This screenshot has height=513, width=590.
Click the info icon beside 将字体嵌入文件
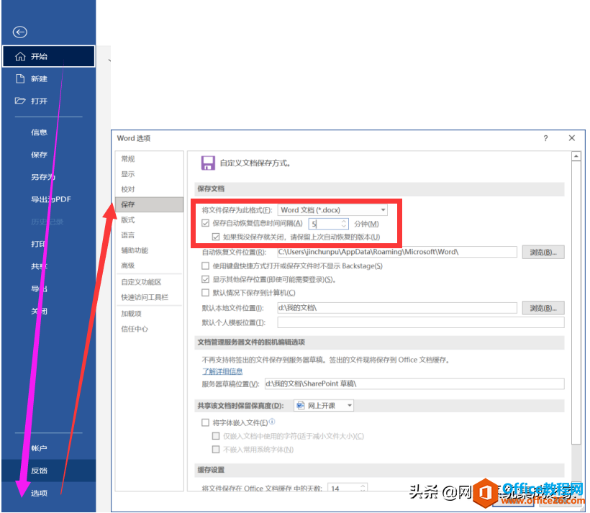coord(272,421)
